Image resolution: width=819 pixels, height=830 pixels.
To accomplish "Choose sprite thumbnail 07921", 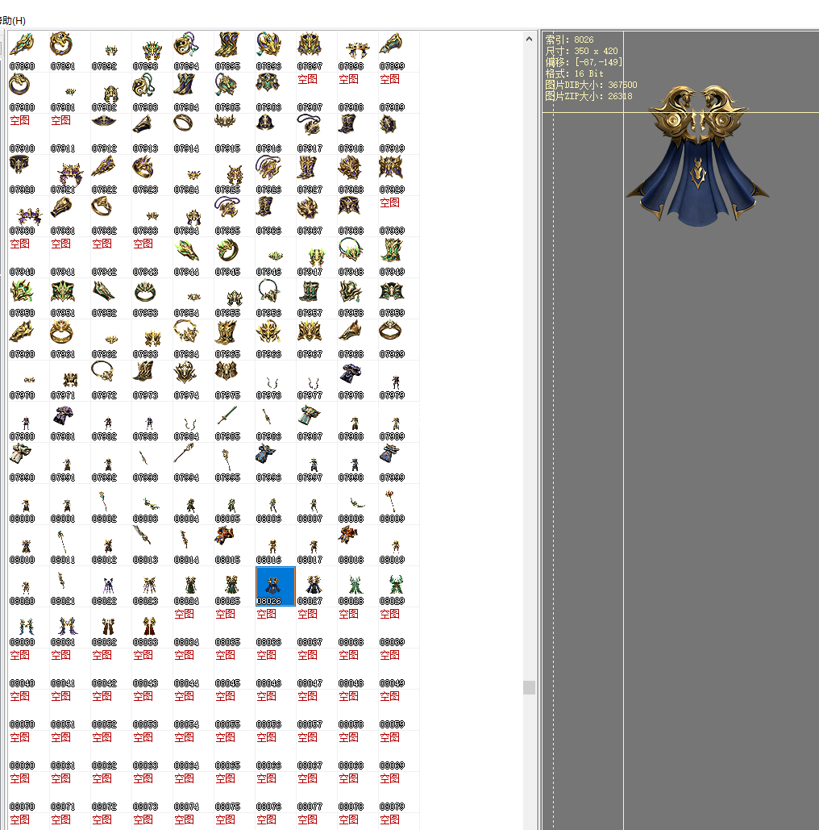I will tap(70, 175).
